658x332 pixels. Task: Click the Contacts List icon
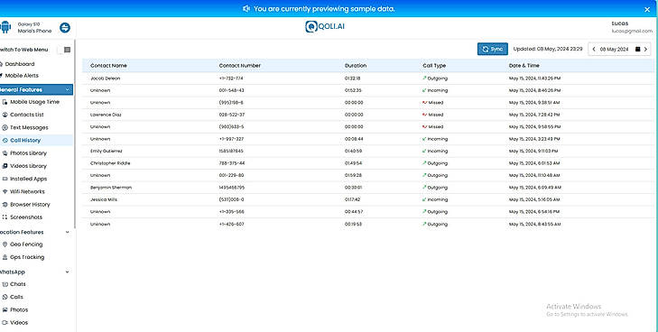[5, 115]
